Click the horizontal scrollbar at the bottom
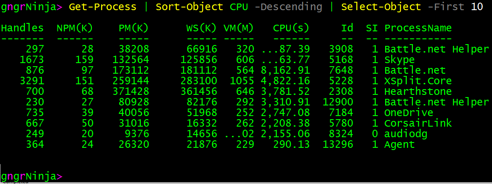 246,182
